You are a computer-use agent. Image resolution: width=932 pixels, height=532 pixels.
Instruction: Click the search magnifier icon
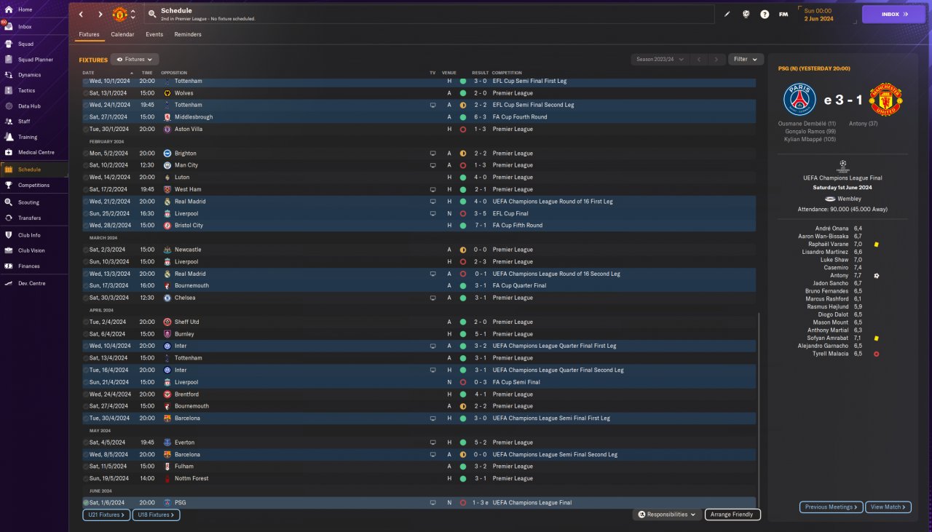151,14
